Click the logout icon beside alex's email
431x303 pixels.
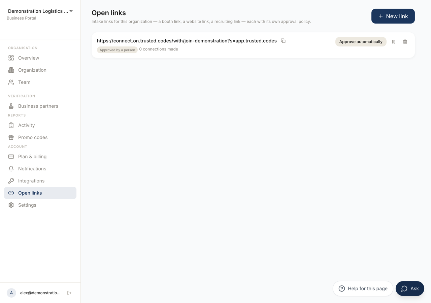coord(69,293)
